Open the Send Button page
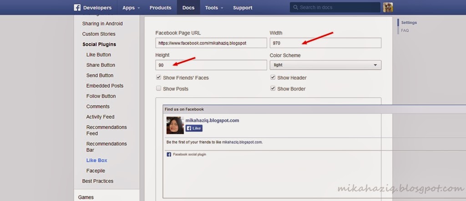The height and width of the screenshot is (201, 466). (100, 75)
